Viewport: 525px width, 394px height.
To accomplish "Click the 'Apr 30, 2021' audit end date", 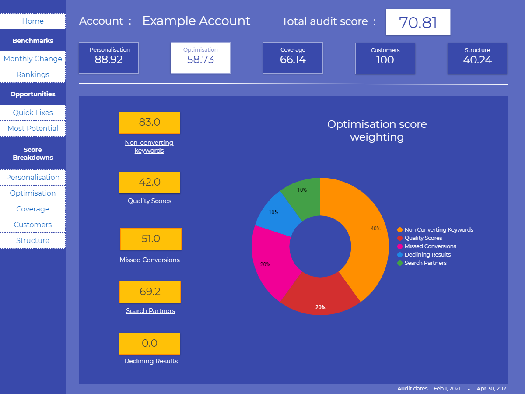I will tap(492, 389).
